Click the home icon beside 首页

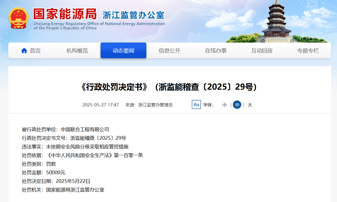click(24, 50)
